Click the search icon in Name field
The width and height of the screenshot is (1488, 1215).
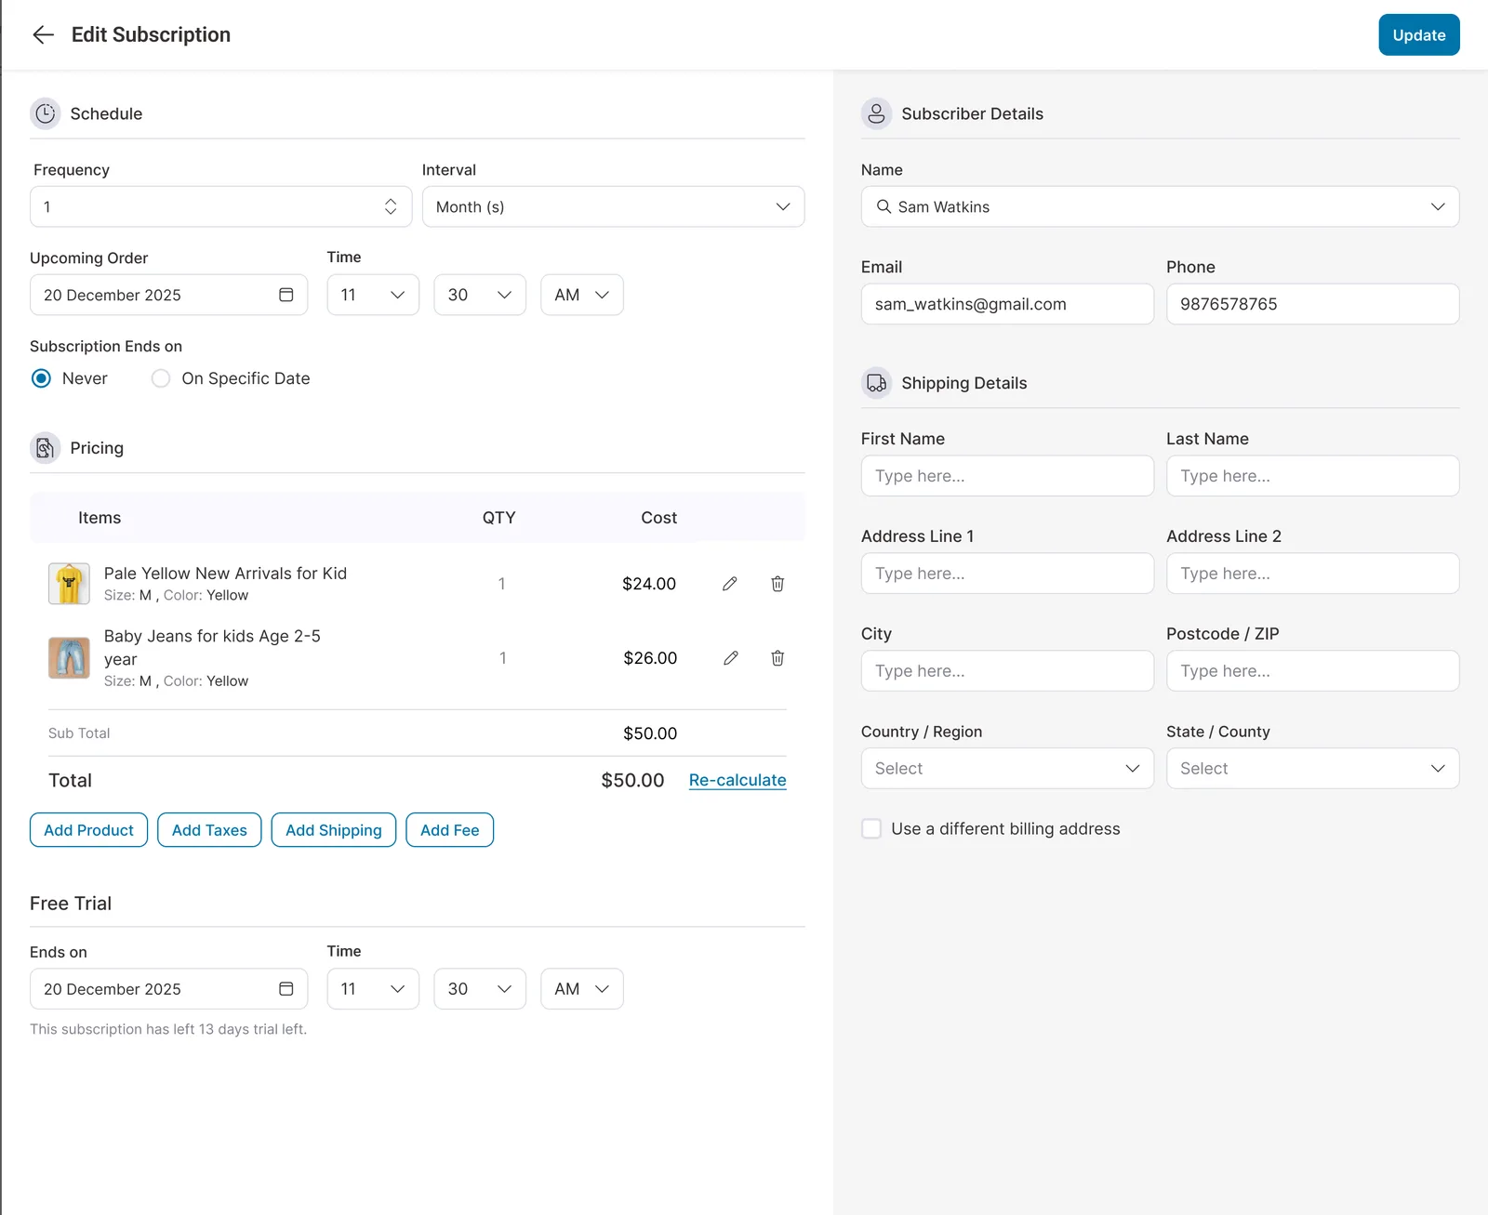(x=883, y=206)
